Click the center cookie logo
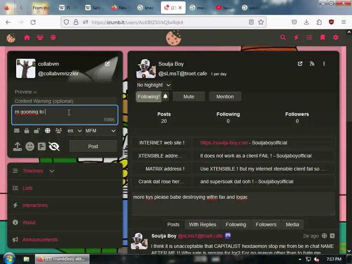 (174, 38)
